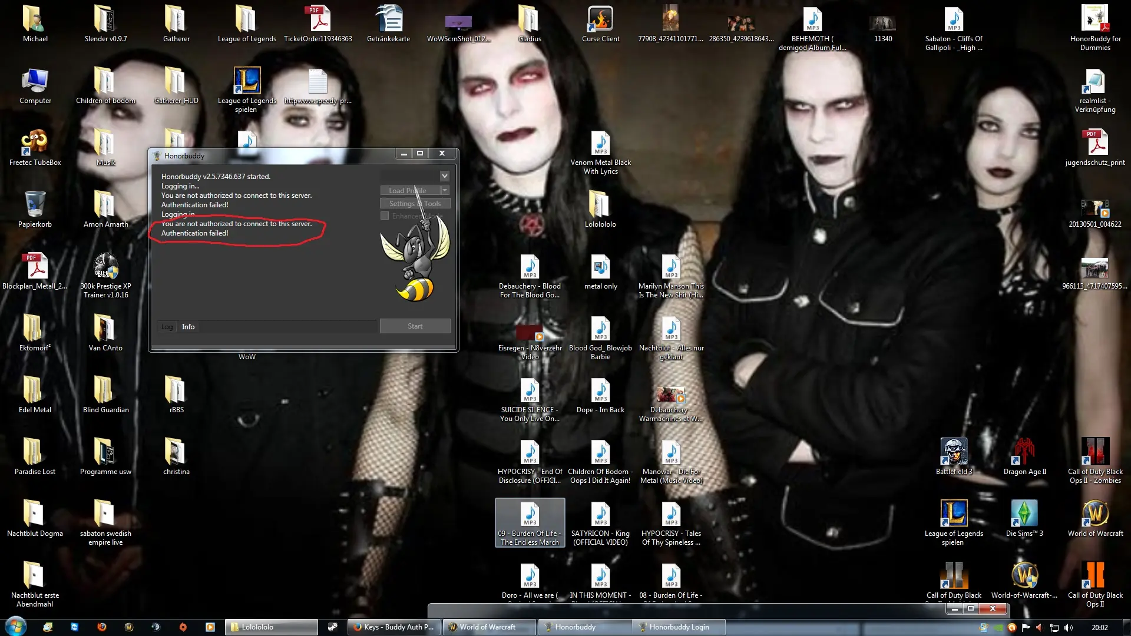Open Settings & Tools in Honorbuddy

[415, 204]
